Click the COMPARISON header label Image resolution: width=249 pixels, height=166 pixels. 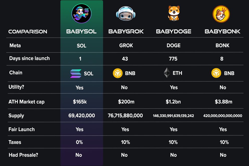coord(28,32)
